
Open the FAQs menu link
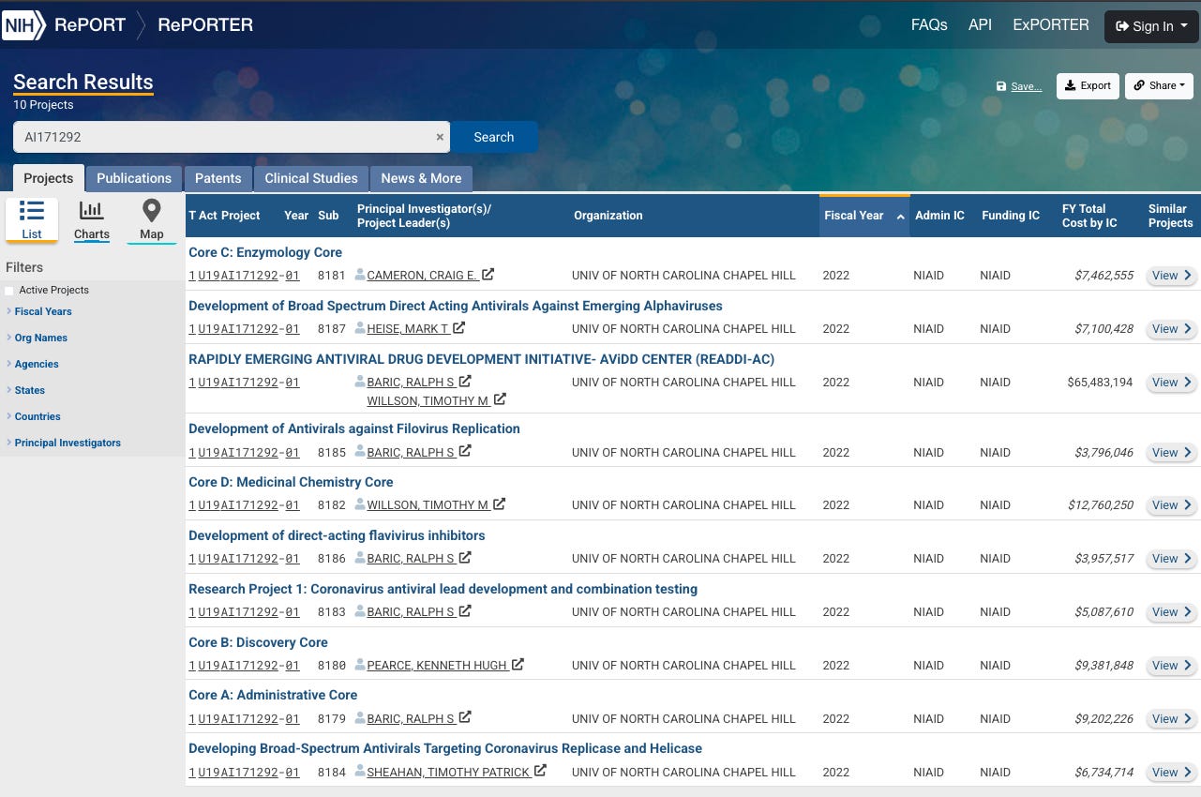[x=929, y=25]
